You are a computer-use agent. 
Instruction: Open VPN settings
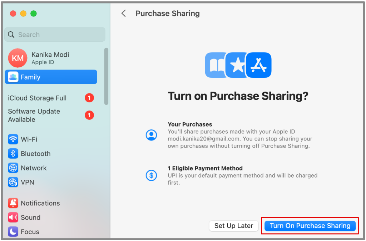(x=51, y=182)
